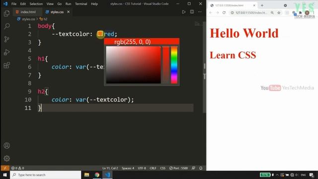The width and height of the screenshot is (318, 179).
Task: Open the Run and Debug view
Action: click(6, 52)
